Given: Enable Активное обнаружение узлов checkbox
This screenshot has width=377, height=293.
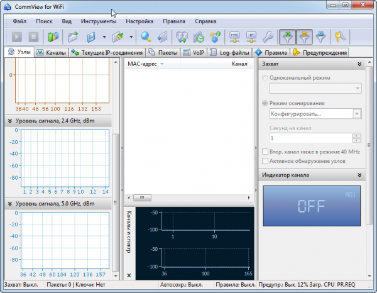Looking at the screenshot, I should [265, 161].
